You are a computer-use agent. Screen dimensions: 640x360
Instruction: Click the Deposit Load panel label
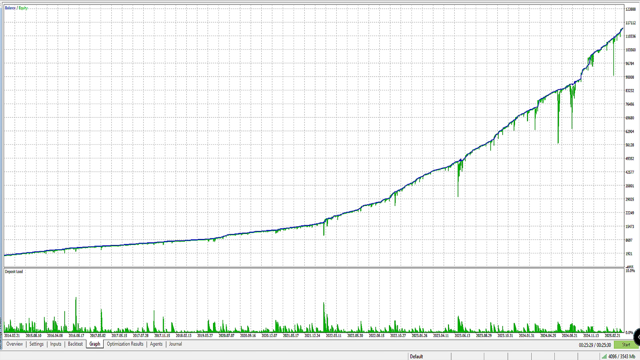tap(14, 272)
